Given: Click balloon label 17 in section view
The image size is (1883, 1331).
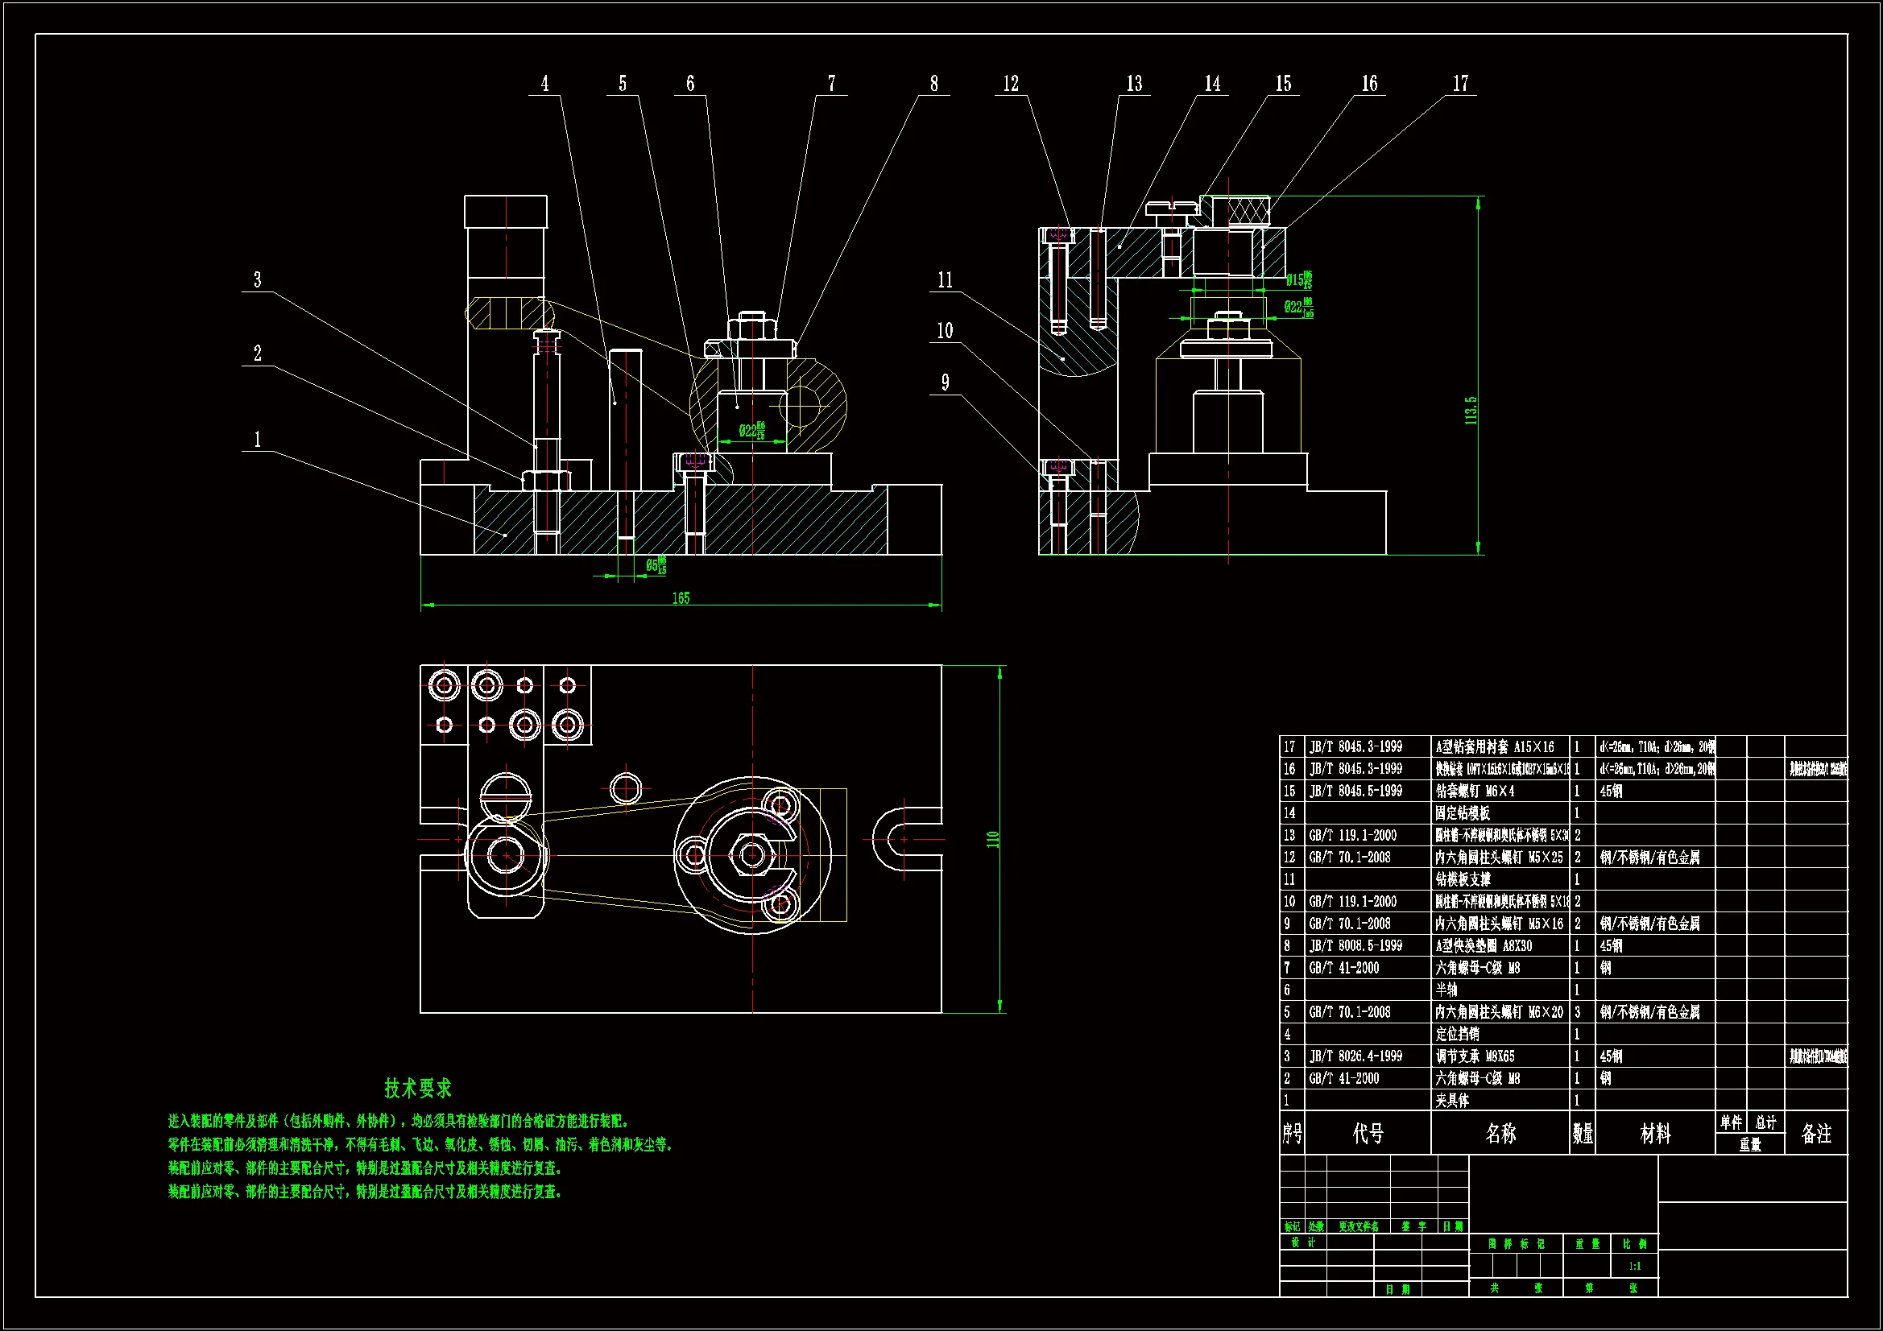Looking at the screenshot, I should 1460,84.
